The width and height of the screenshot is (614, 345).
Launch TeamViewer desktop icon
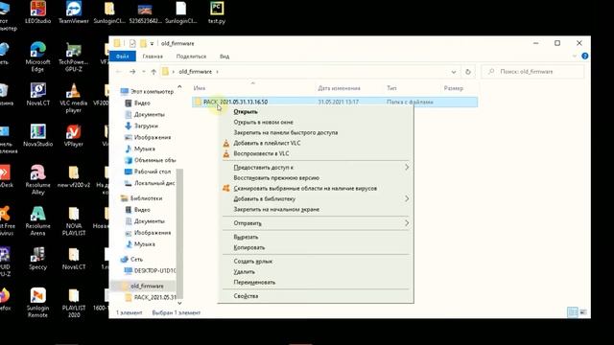point(73,12)
